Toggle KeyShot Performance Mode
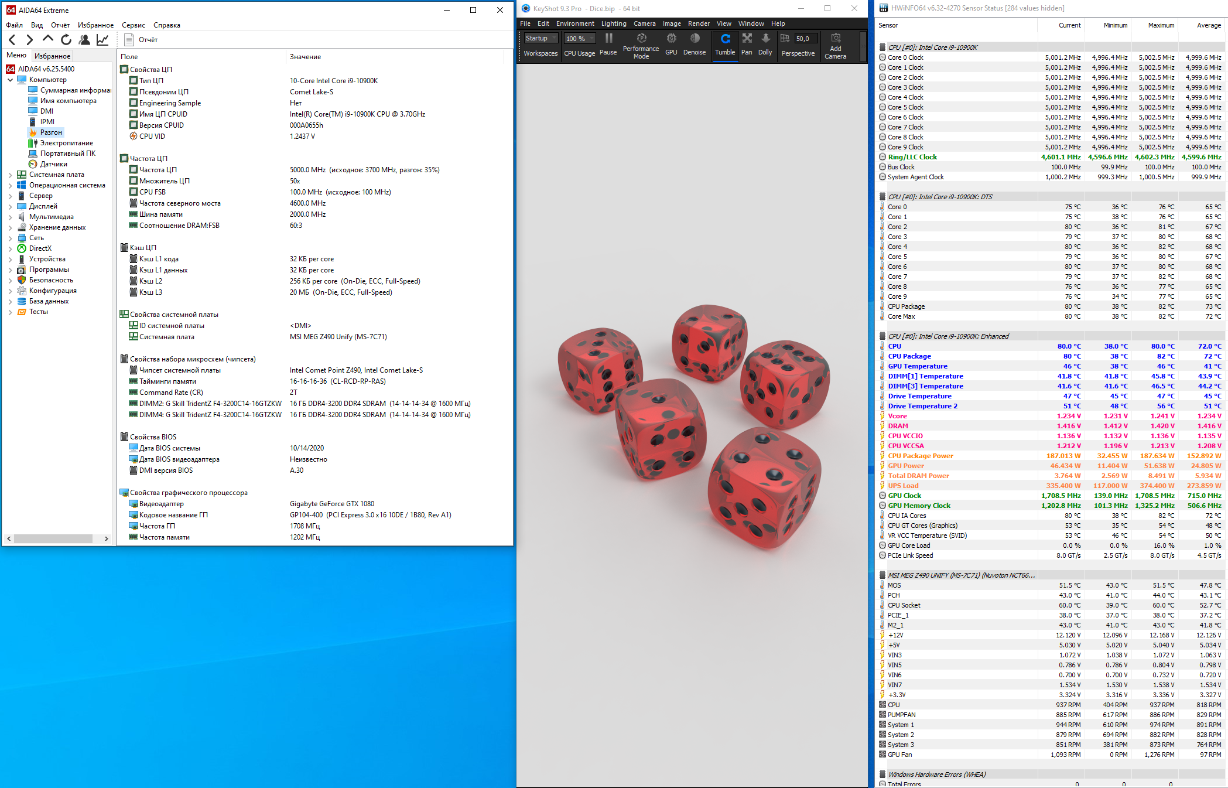The image size is (1228, 788). (x=641, y=45)
